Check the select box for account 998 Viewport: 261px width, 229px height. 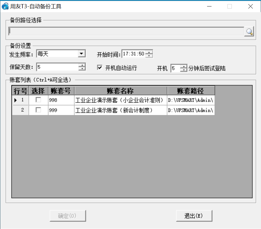click(x=38, y=100)
